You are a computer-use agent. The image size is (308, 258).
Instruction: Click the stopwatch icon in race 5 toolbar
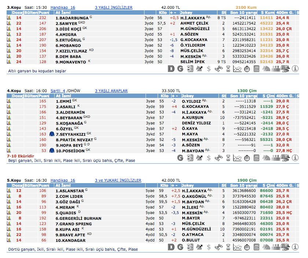[247, 247]
